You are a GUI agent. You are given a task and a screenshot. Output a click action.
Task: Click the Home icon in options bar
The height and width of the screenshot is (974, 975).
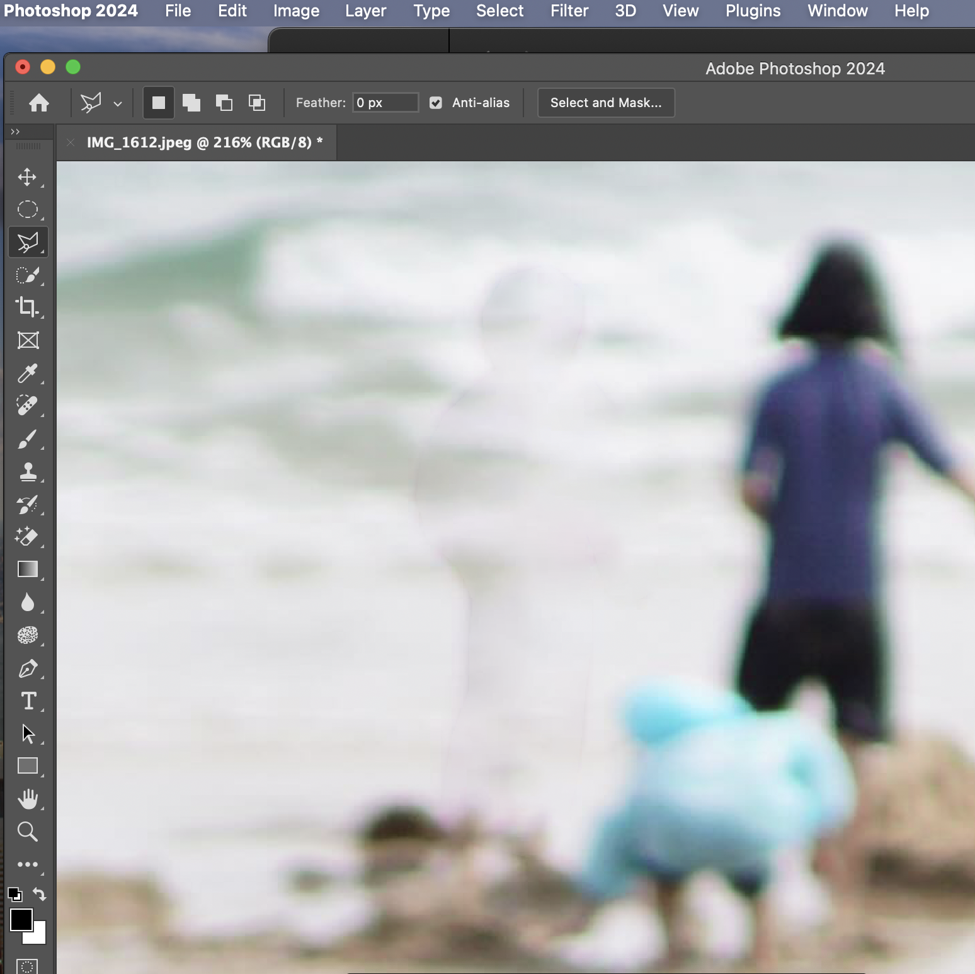pos(39,103)
